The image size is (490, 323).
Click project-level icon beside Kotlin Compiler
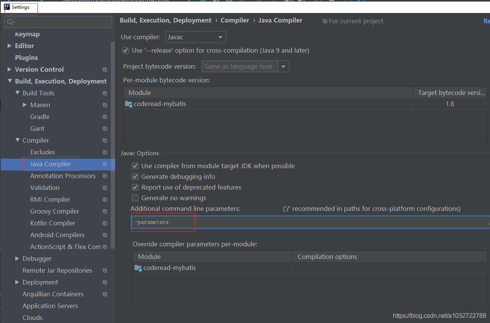105,223
